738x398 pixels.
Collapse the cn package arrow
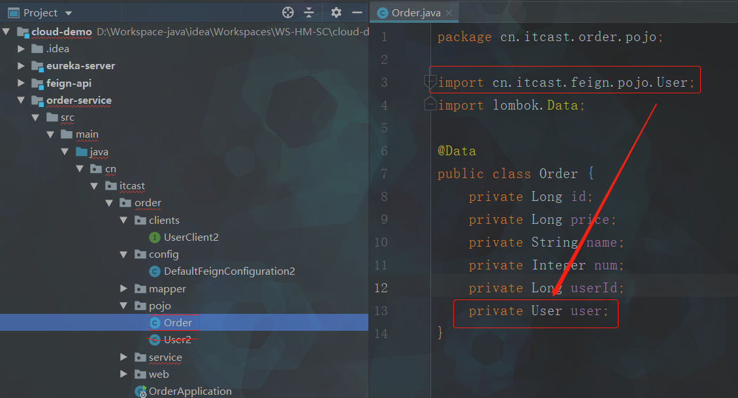(80, 168)
